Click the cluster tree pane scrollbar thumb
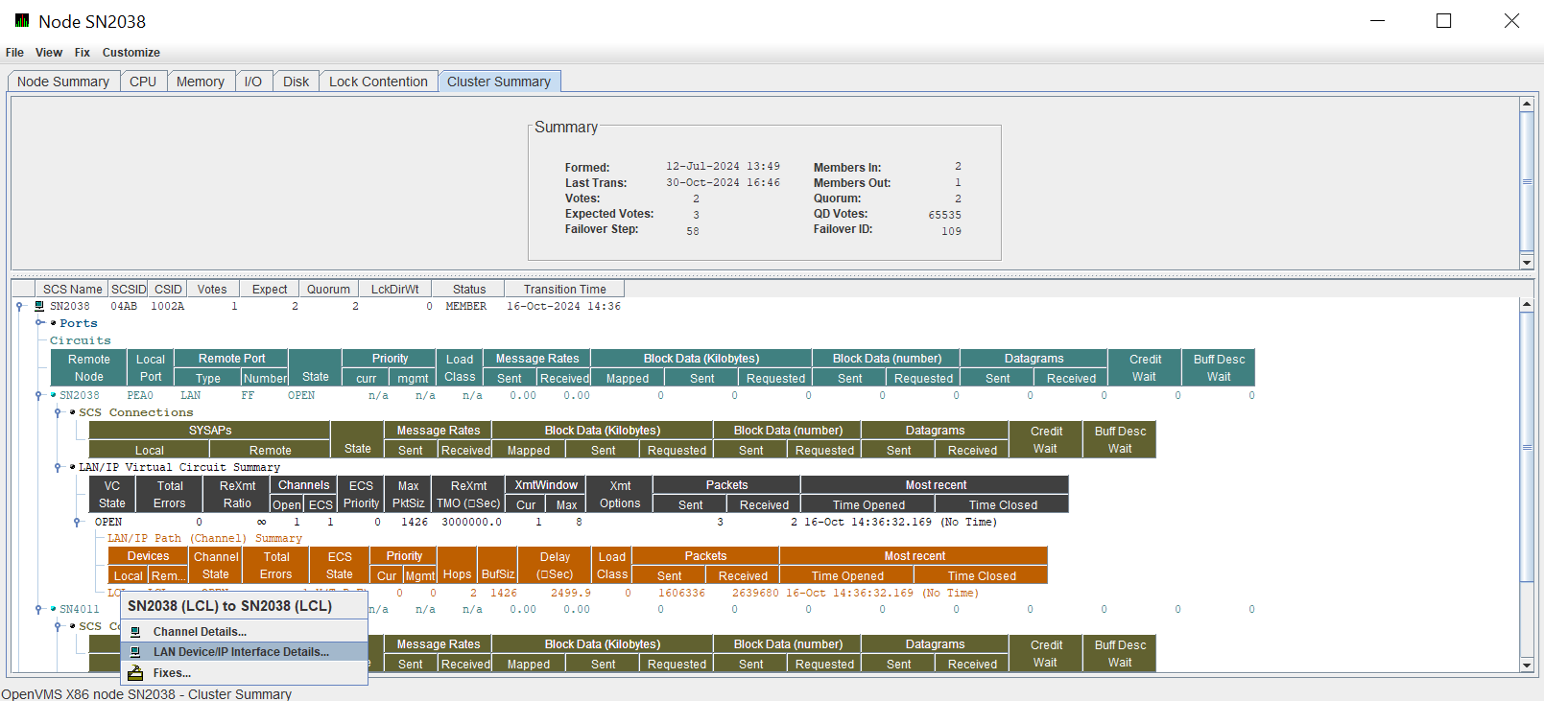 [1527, 447]
